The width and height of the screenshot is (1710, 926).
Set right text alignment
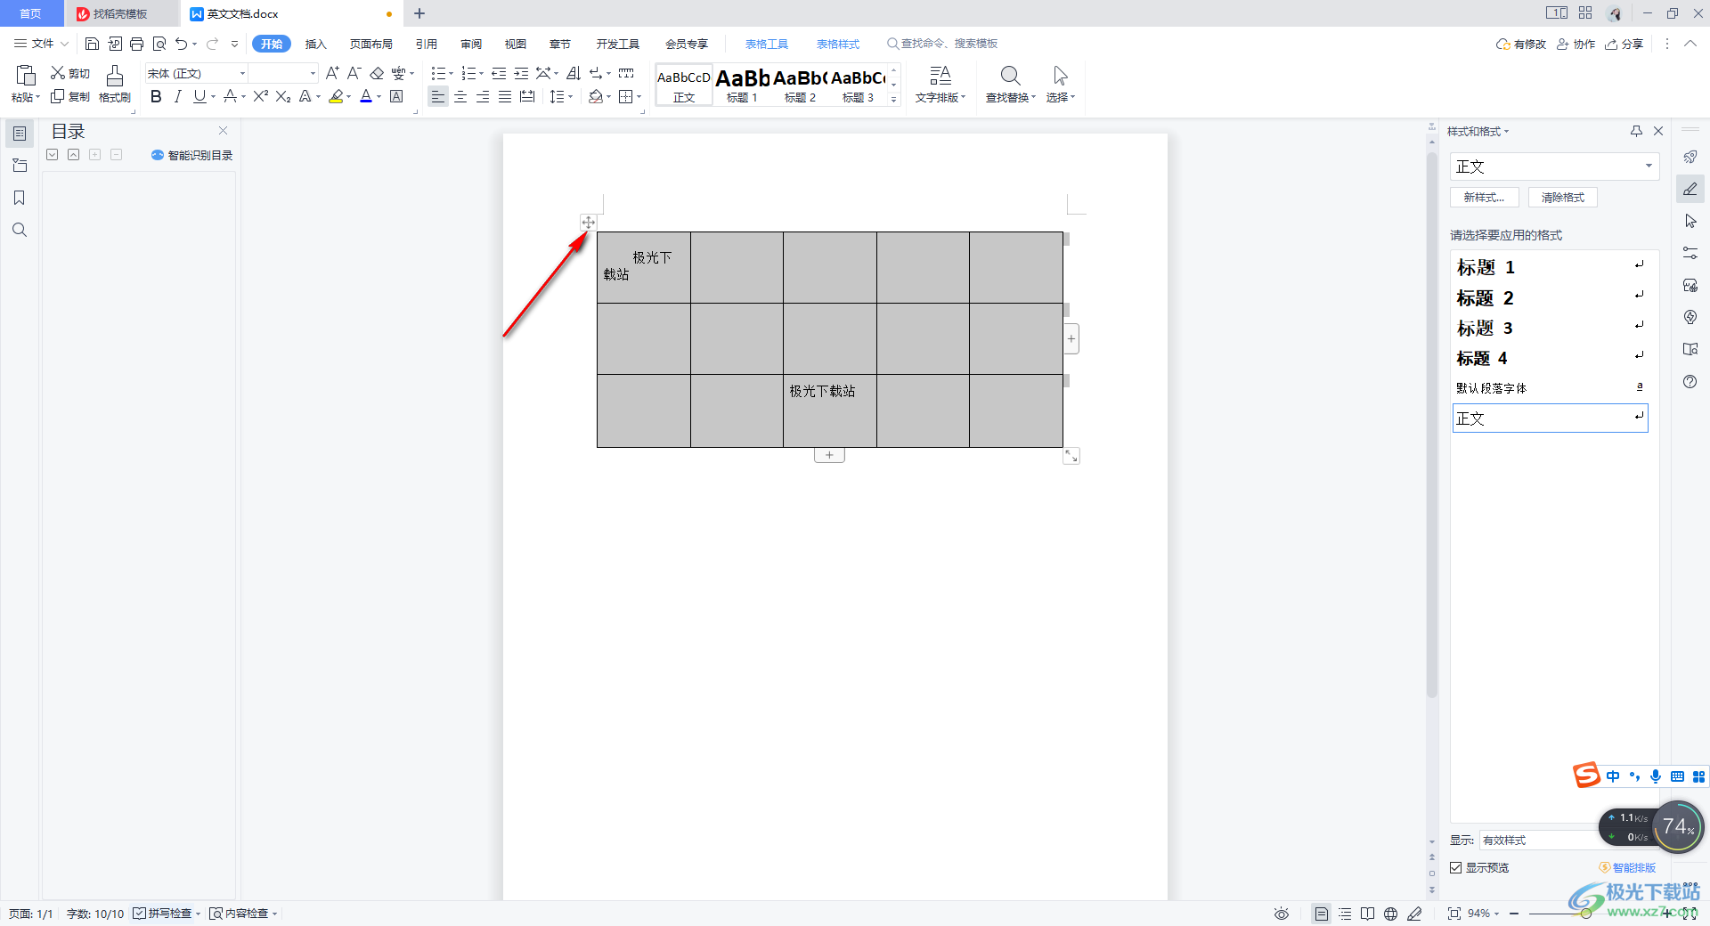[483, 96]
